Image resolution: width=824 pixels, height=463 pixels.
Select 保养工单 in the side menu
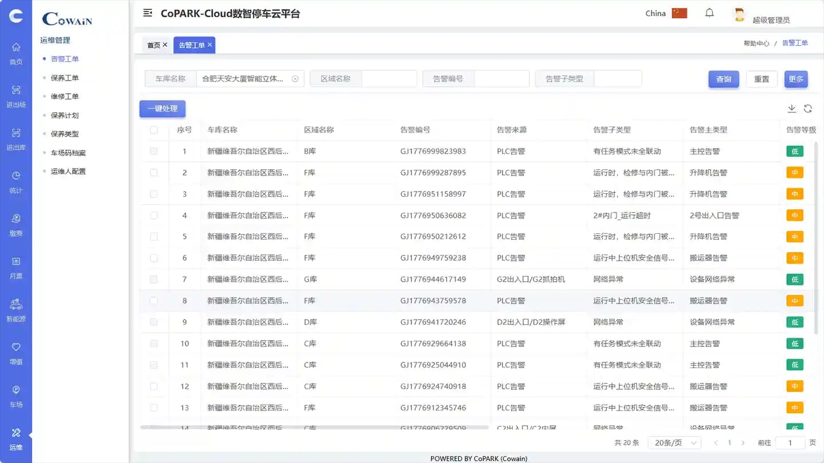pos(65,78)
